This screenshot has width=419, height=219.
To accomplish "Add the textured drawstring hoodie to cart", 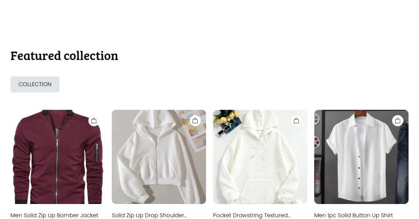I will point(296,121).
